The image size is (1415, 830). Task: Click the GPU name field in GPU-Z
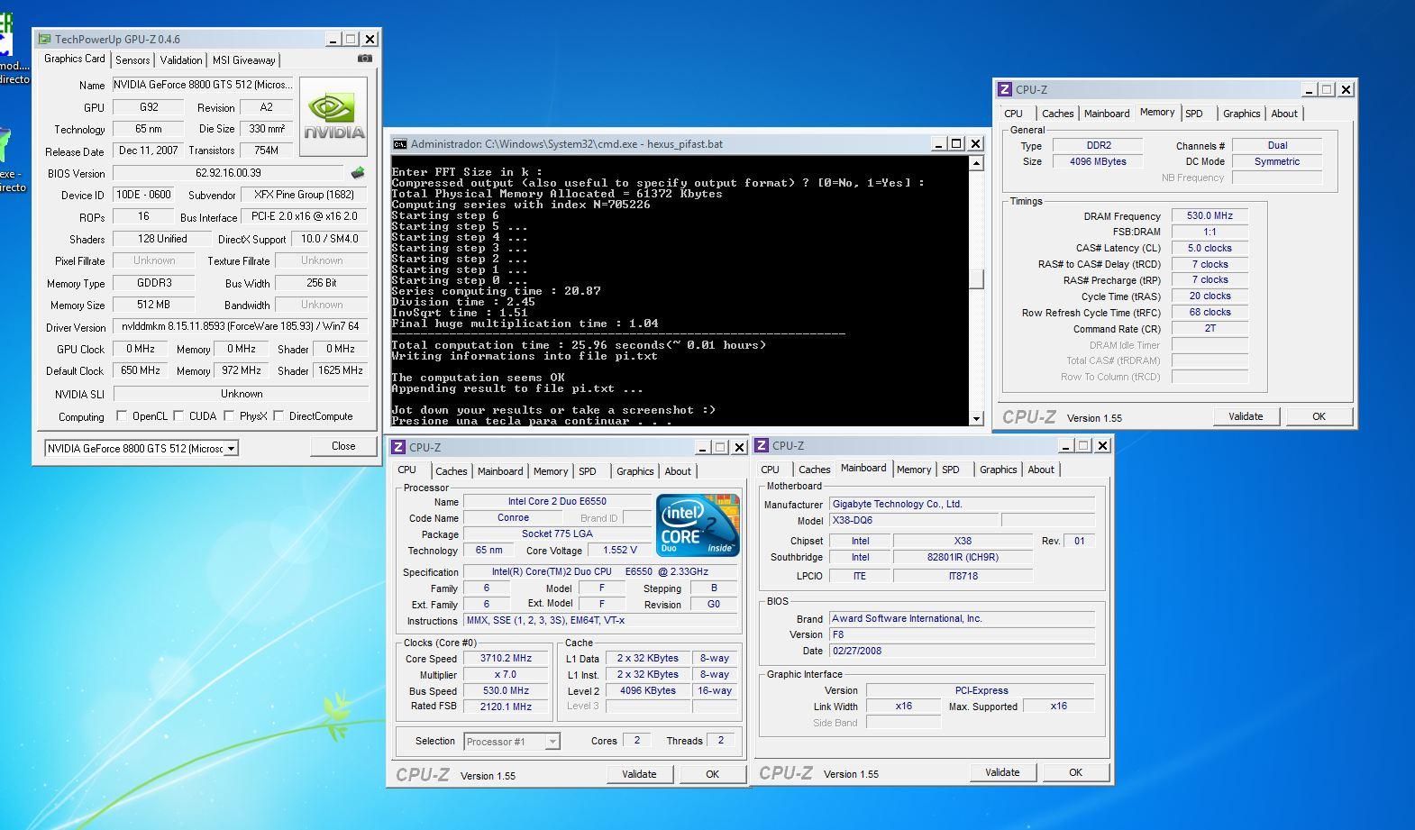(203, 85)
